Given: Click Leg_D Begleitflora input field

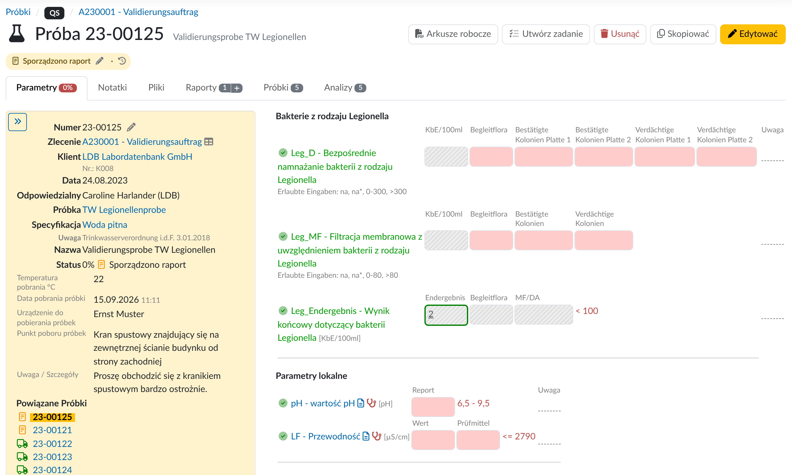Looking at the screenshot, I should coord(491,157).
